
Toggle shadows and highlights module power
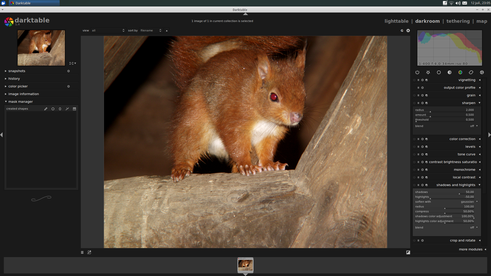pyautogui.click(x=414, y=185)
